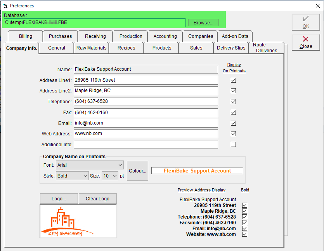Open the Receiving tab
The width and height of the screenshot is (324, 251).
click(x=95, y=36)
